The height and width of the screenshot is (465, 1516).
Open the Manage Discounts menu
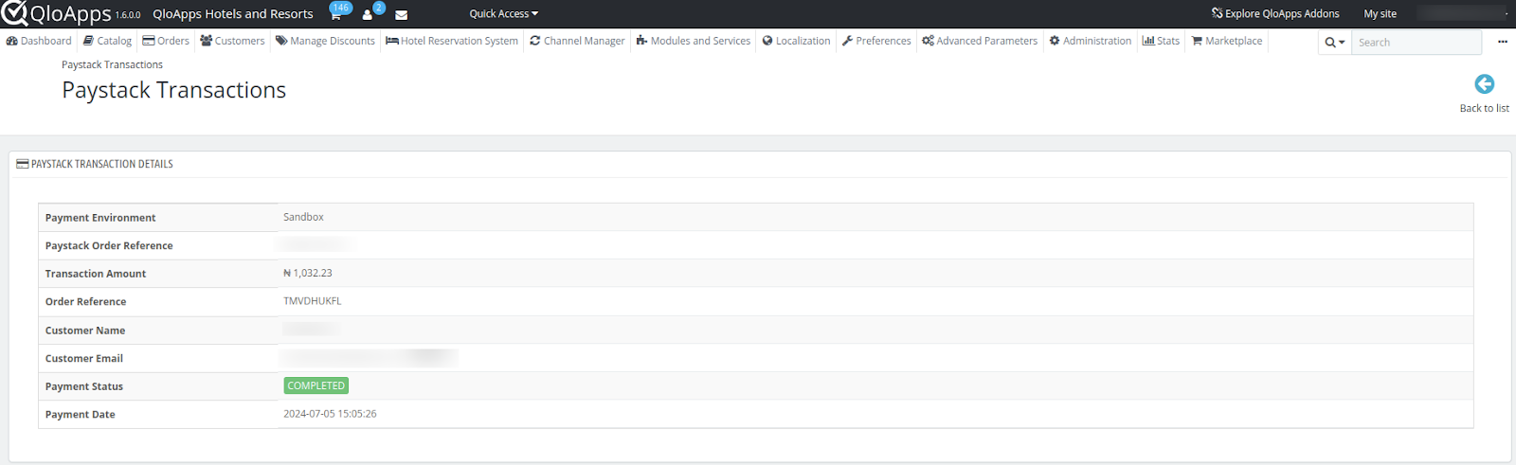coord(325,41)
